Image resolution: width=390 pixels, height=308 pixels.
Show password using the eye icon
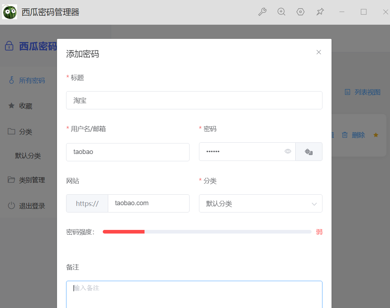[288, 151]
